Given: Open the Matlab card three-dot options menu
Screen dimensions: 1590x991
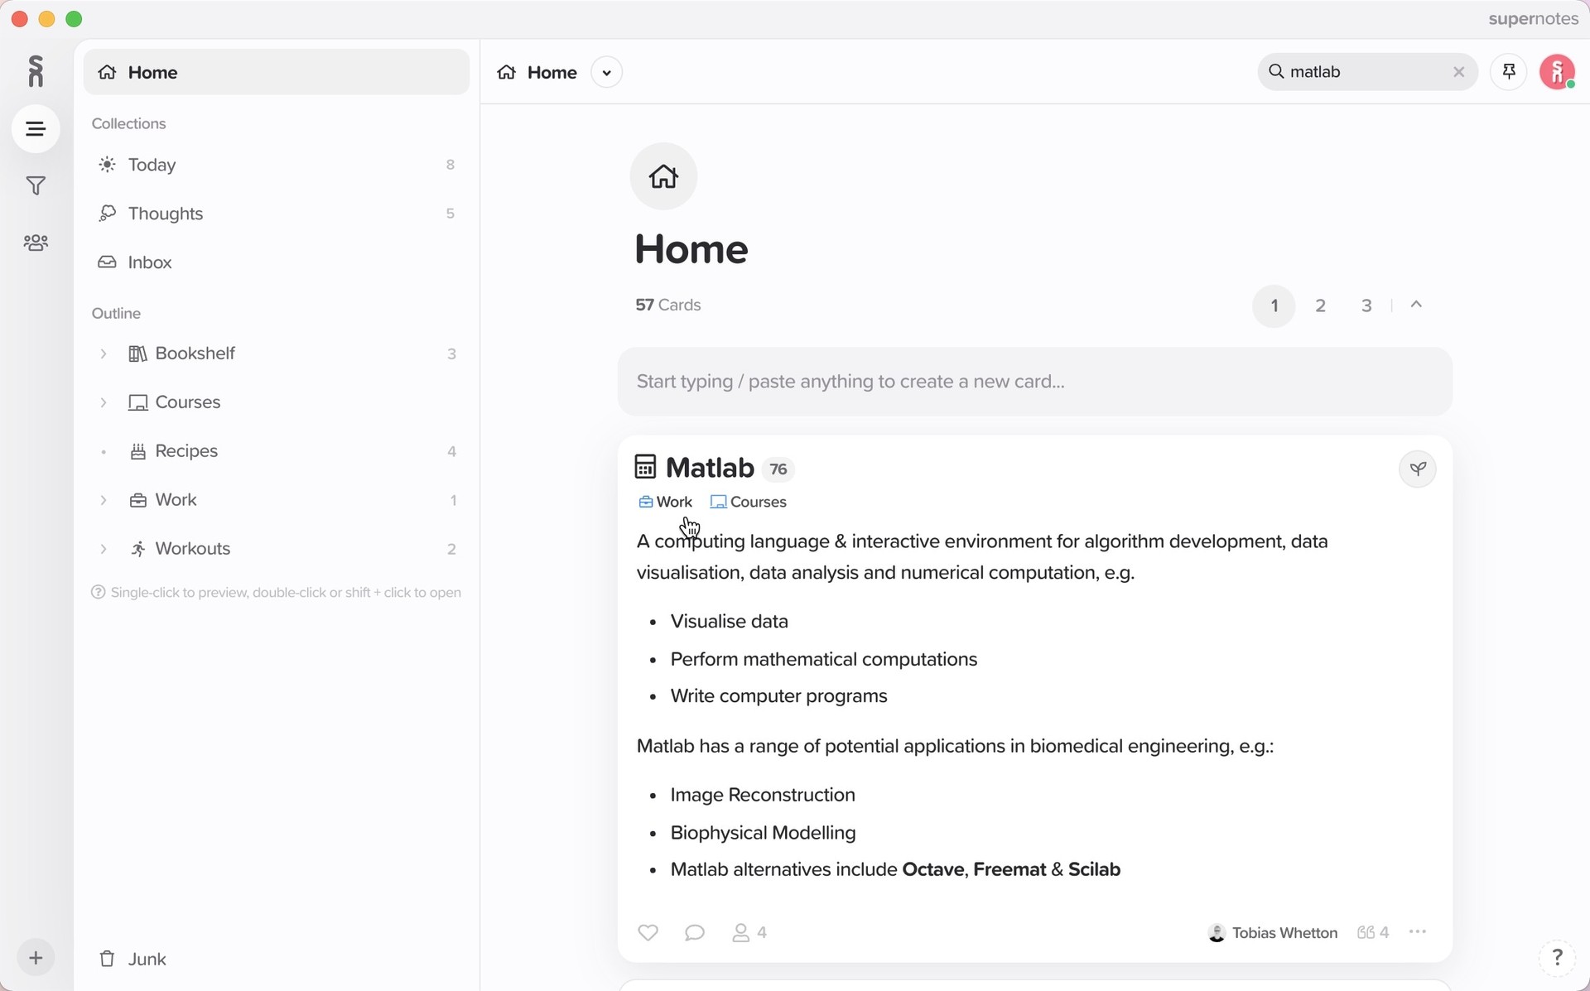Looking at the screenshot, I should (x=1418, y=932).
